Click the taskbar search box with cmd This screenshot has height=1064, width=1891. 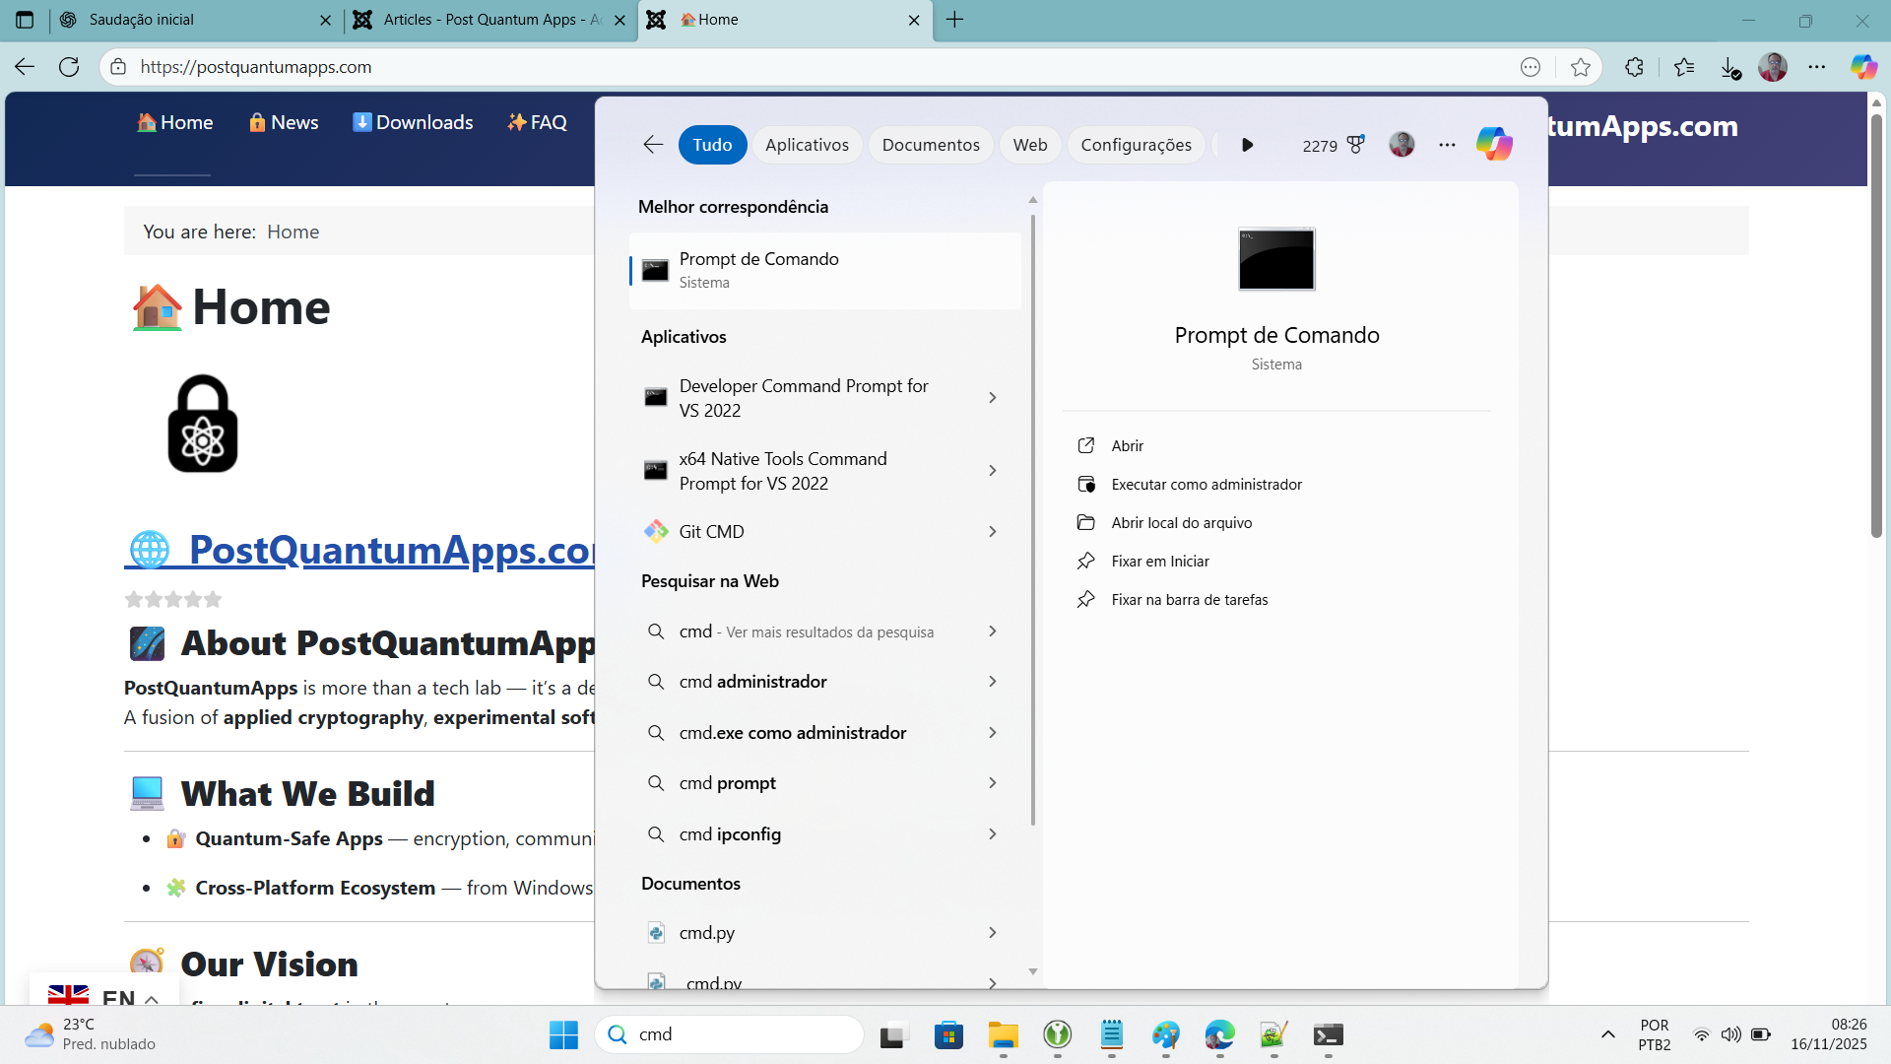click(731, 1034)
